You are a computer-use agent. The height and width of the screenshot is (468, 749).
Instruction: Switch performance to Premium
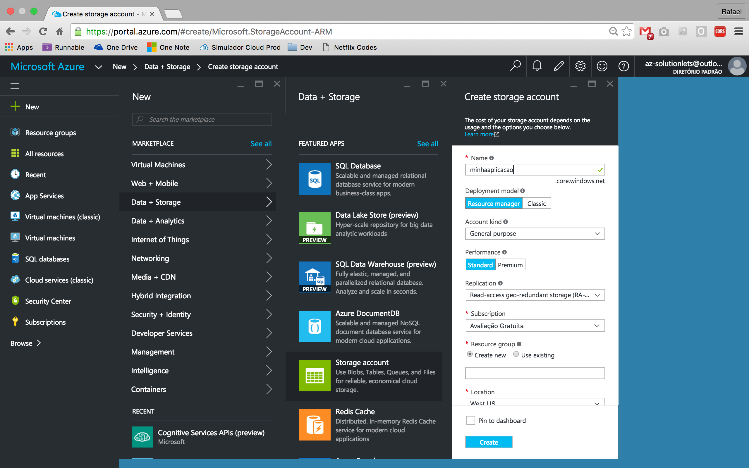pyautogui.click(x=510, y=265)
